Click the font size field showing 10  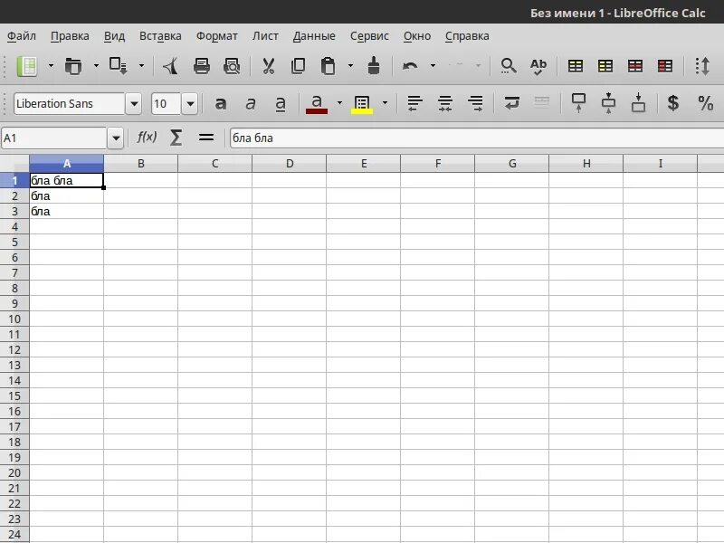click(x=167, y=103)
